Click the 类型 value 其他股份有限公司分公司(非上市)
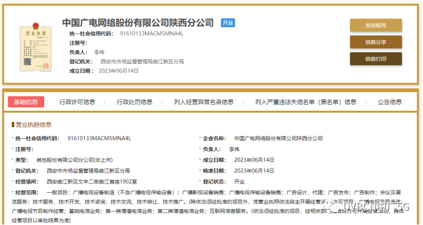Screen dimensions: 423x225 (x=74, y=160)
